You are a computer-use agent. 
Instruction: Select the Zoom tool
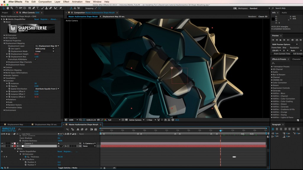tap(12, 8)
